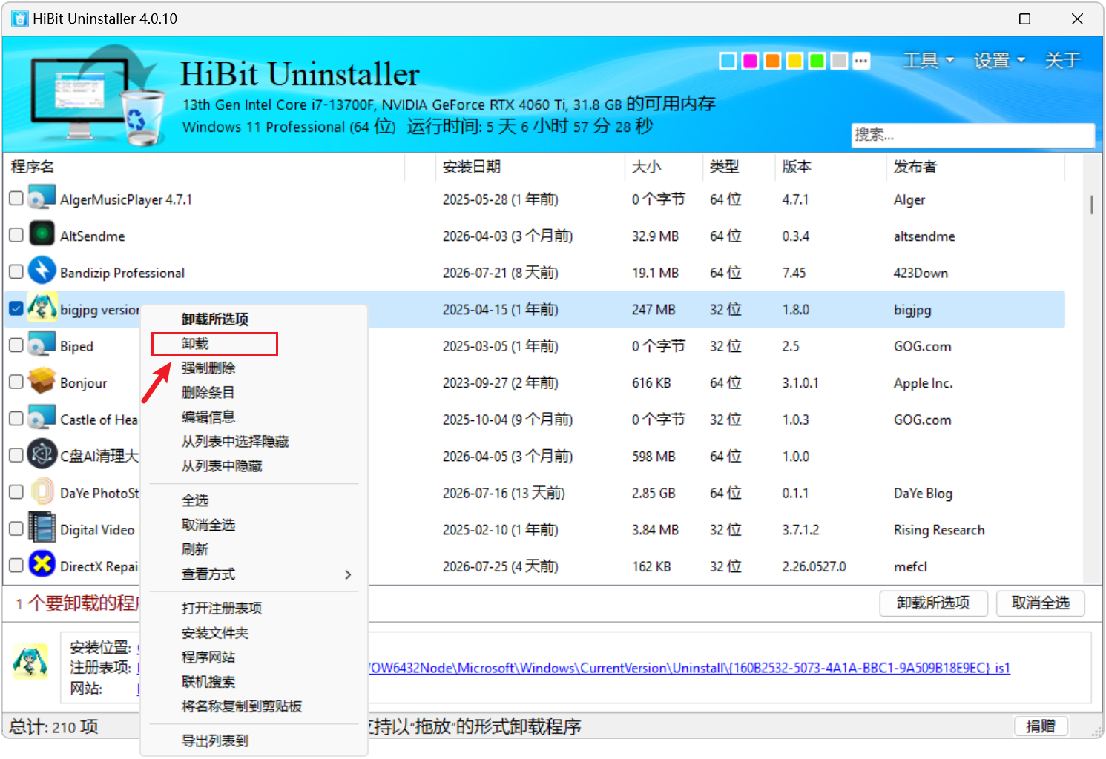Screen dimensions: 1106x759
Task: Select 取消全选 in the context menu
Action: pyautogui.click(x=254, y=526)
